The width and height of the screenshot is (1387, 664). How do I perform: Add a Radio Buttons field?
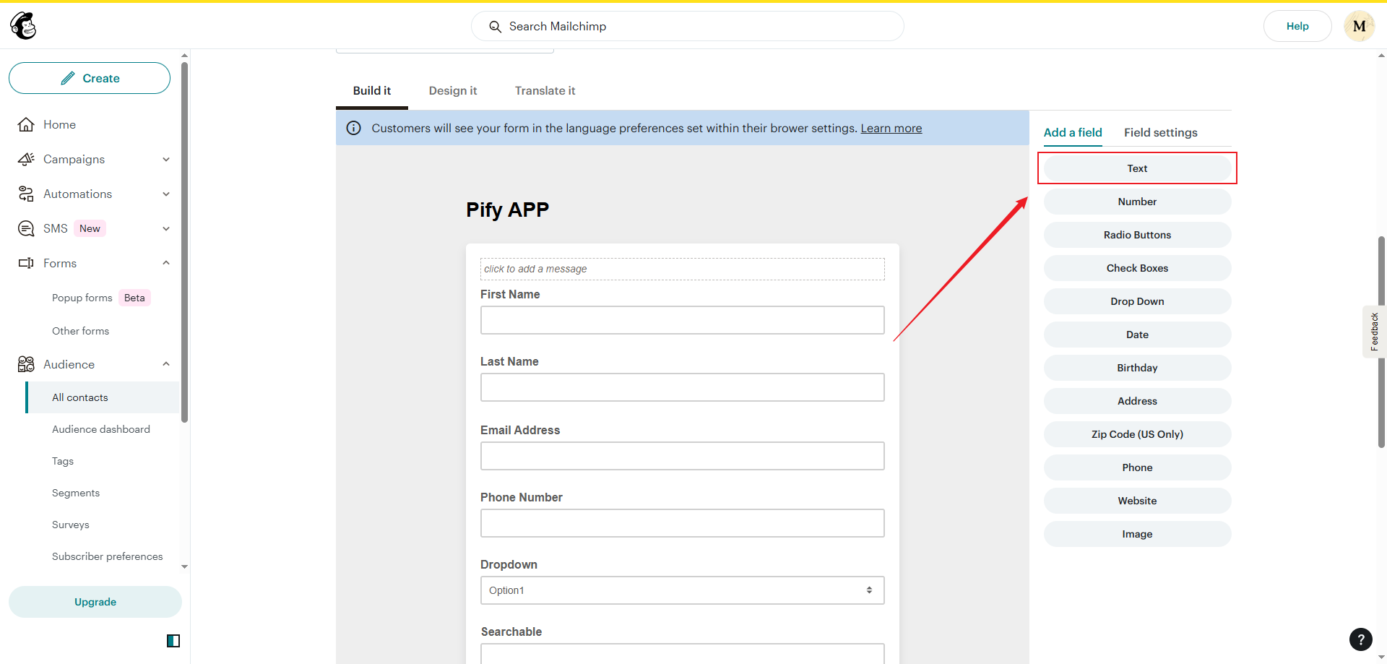1137,235
